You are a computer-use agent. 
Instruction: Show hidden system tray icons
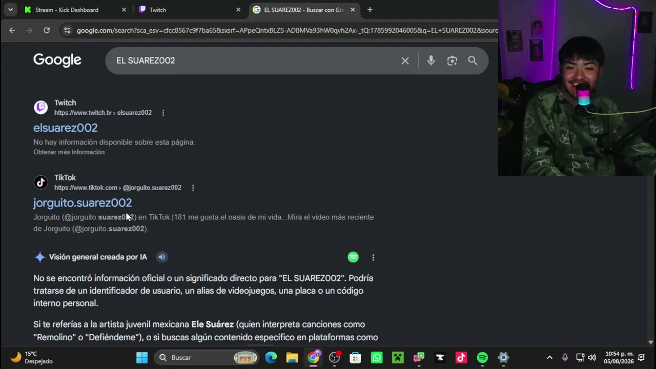pyautogui.click(x=549, y=358)
